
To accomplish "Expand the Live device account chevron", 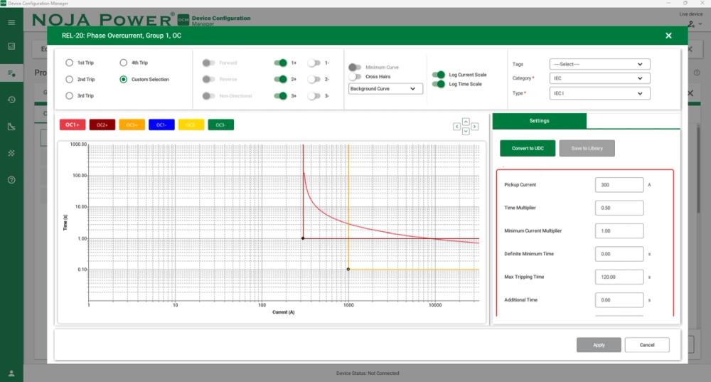I will coord(700,24).
